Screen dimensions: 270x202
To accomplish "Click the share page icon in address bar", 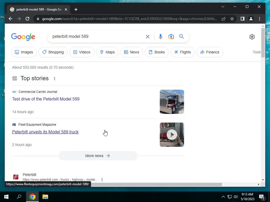I will click(x=224, y=19).
